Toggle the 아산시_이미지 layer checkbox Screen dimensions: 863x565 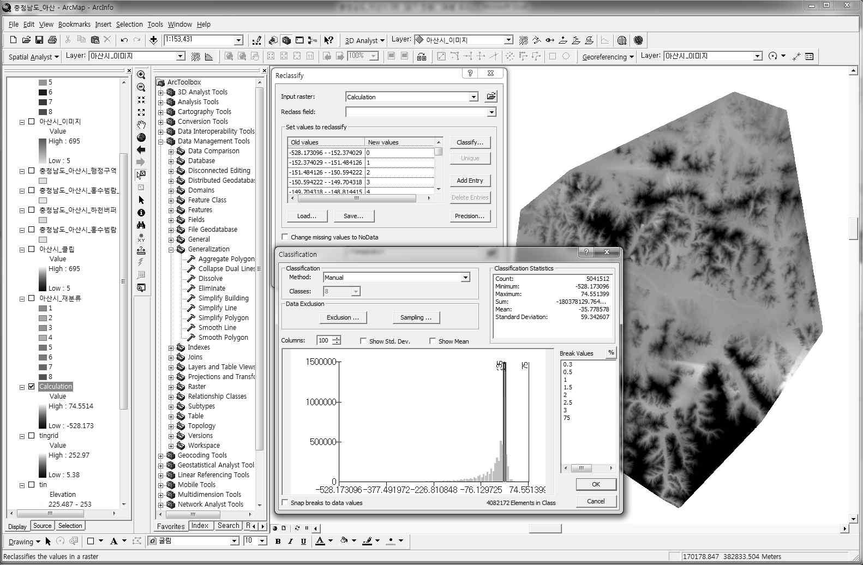pyautogui.click(x=31, y=122)
